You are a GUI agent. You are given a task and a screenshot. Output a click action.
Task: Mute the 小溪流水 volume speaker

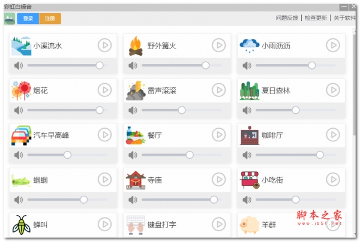coord(18,65)
